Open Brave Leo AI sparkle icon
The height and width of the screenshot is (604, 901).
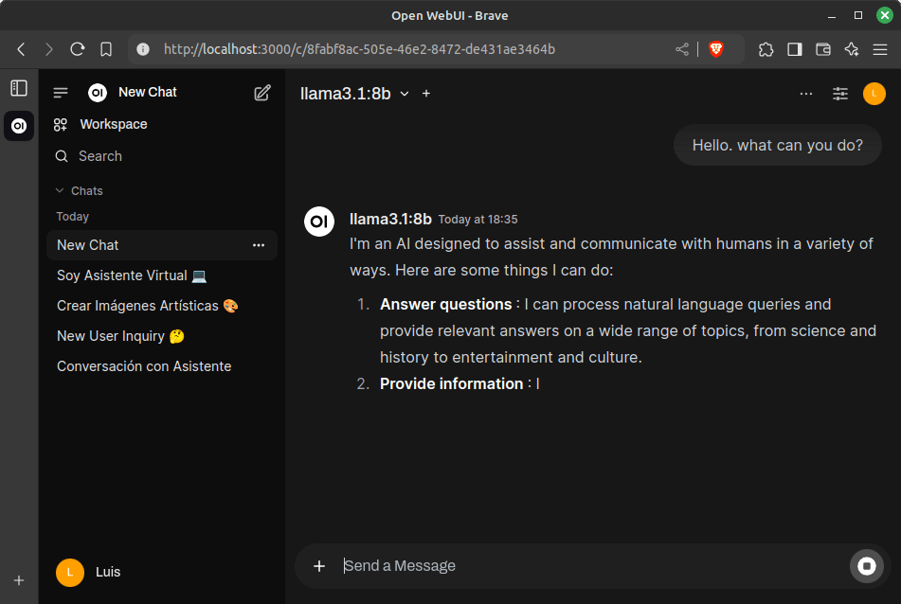[x=851, y=49]
